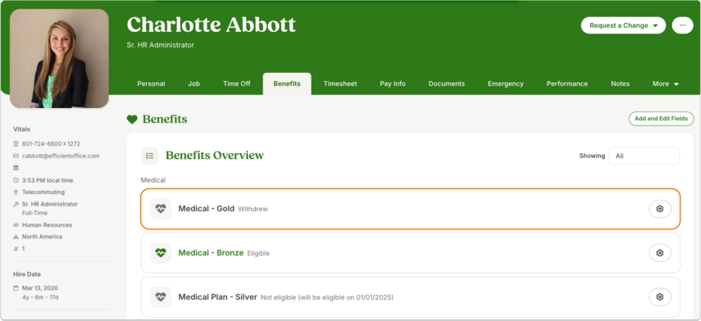The image size is (701, 321).
Task: Click the LinkedIn icon under Vitals
Action: click(16, 168)
